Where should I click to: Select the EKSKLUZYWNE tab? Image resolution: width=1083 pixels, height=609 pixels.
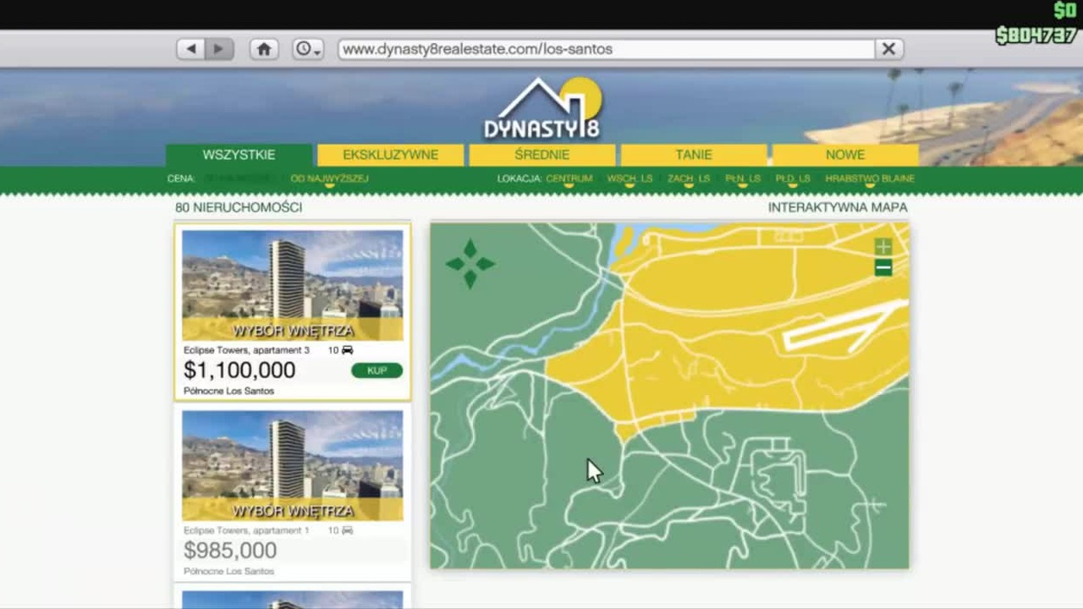coord(390,155)
